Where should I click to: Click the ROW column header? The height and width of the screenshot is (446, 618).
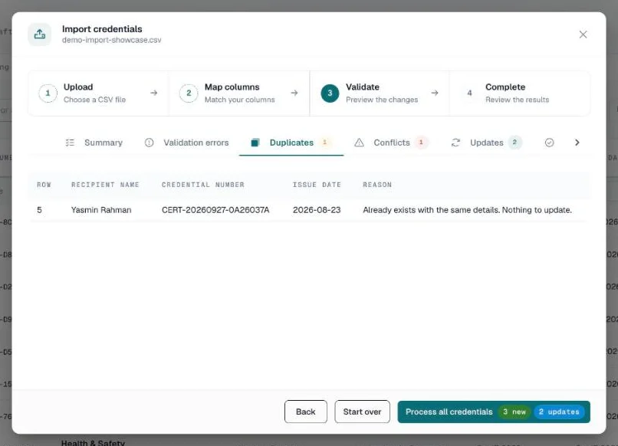click(44, 185)
